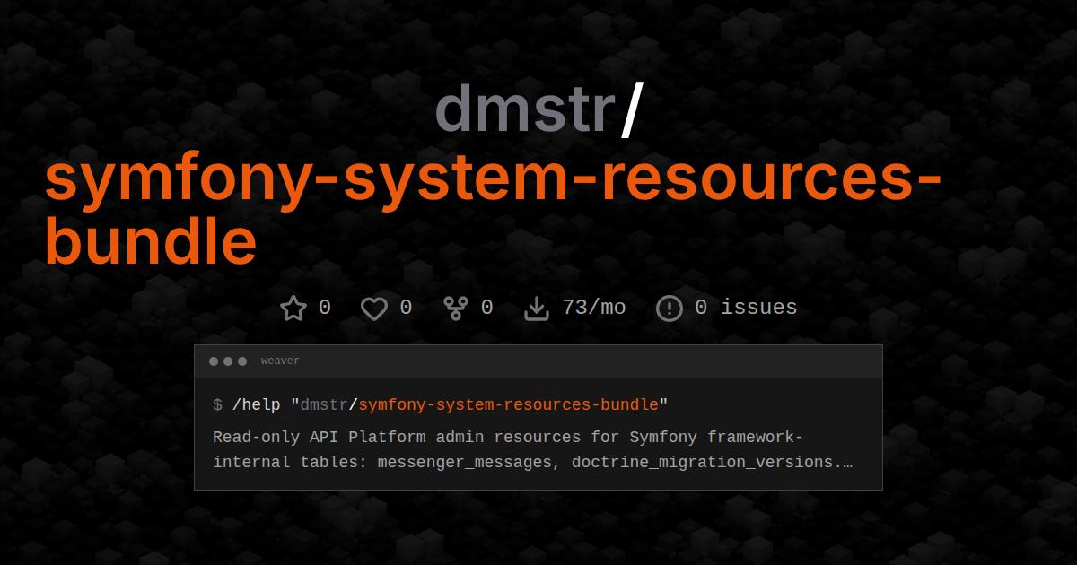The width and height of the screenshot is (1077, 565).
Task: Click the "0 issues" text
Action: point(746,308)
